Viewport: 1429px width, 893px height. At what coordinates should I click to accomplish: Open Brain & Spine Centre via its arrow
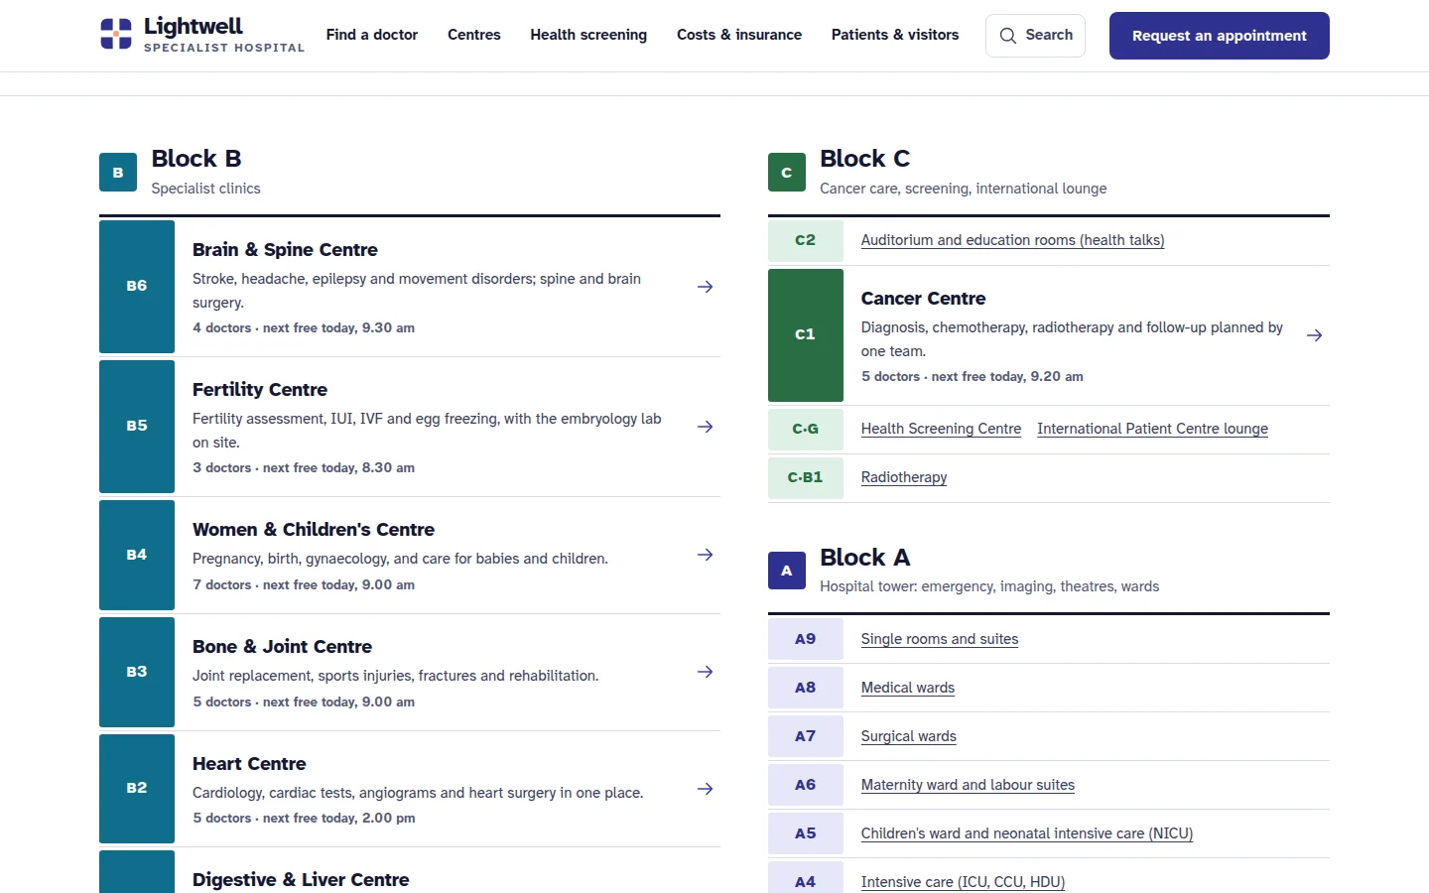(706, 287)
